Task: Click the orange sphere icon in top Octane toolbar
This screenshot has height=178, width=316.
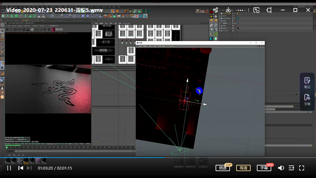Action: click(113, 11)
